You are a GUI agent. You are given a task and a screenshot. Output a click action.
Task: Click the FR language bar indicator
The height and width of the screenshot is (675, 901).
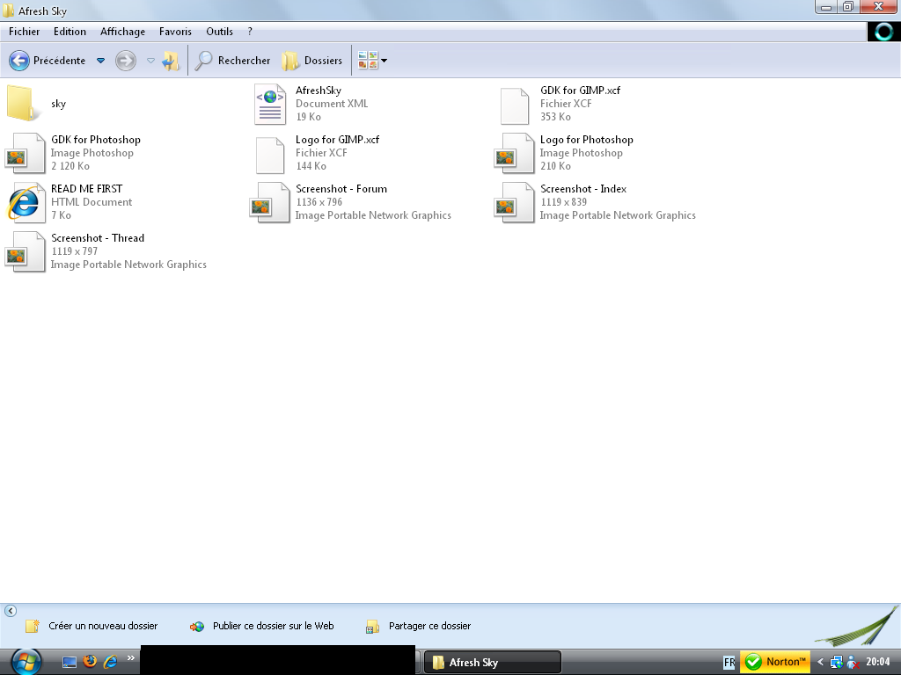pos(729,663)
